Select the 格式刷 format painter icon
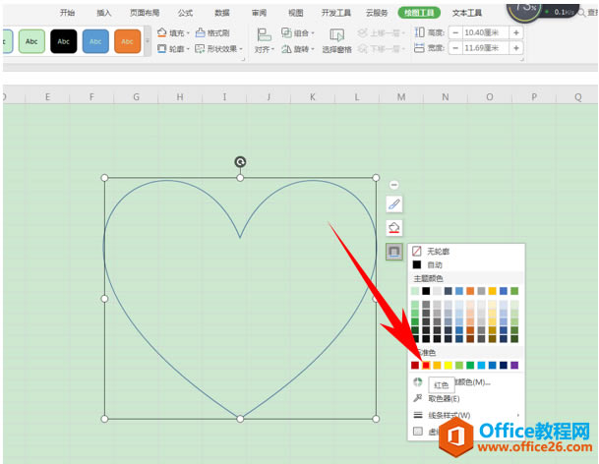599x464 pixels. tap(201, 32)
